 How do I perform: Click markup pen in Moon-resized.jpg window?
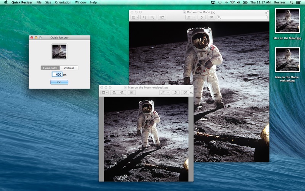coord(163,92)
